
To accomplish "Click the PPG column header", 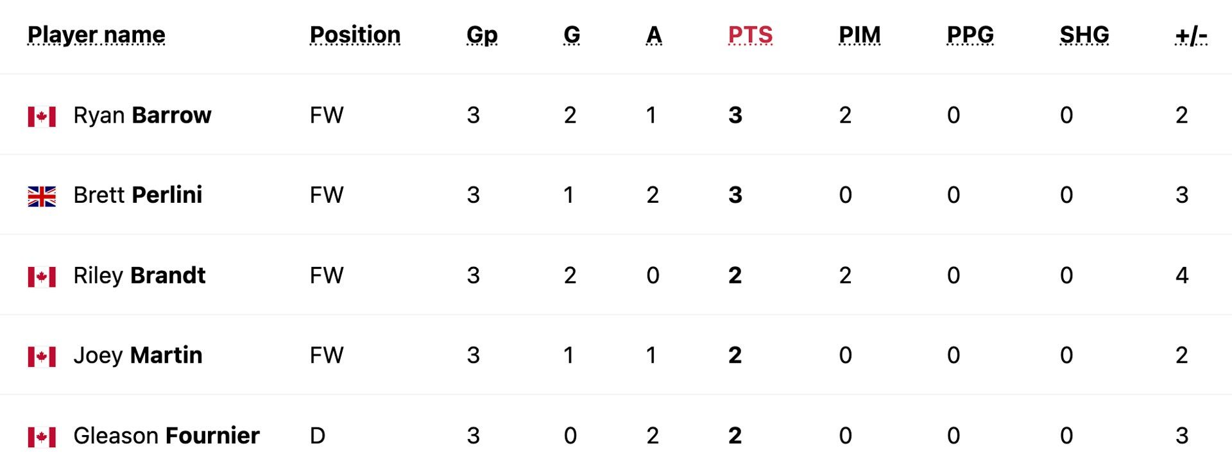I will click(x=970, y=35).
